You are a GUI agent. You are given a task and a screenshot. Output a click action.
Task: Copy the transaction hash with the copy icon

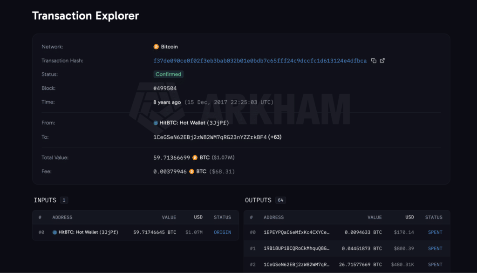click(374, 61)
